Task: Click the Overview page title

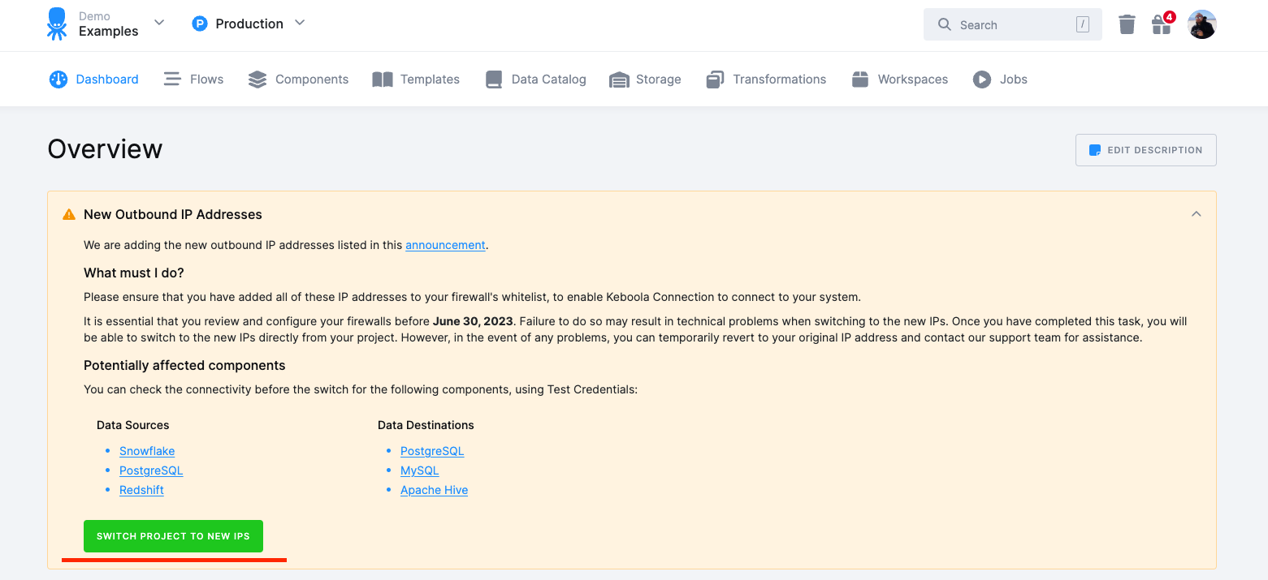Action: [105, 149]
